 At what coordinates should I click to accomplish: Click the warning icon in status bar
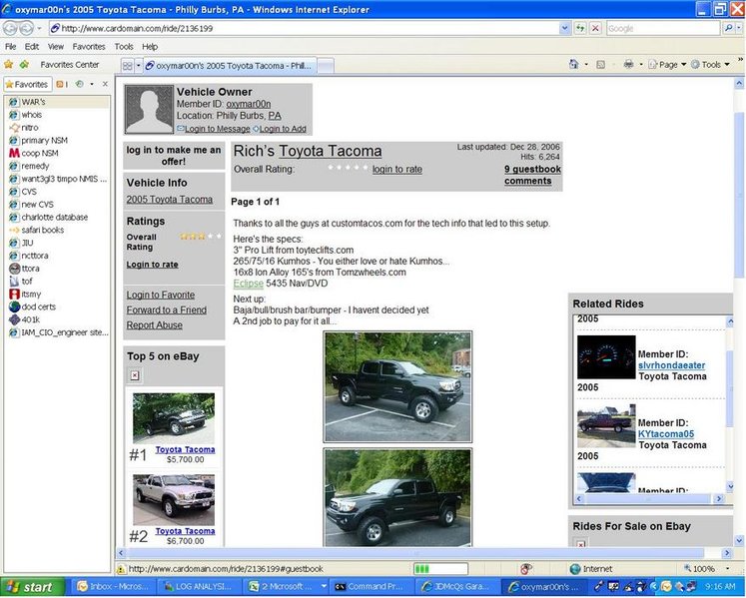pos(121,569)
